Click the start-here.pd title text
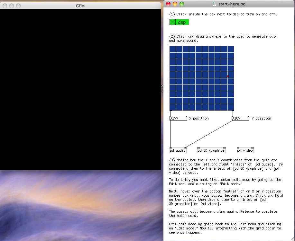Viewport: 295px width, 241px height. pos(232,4)
